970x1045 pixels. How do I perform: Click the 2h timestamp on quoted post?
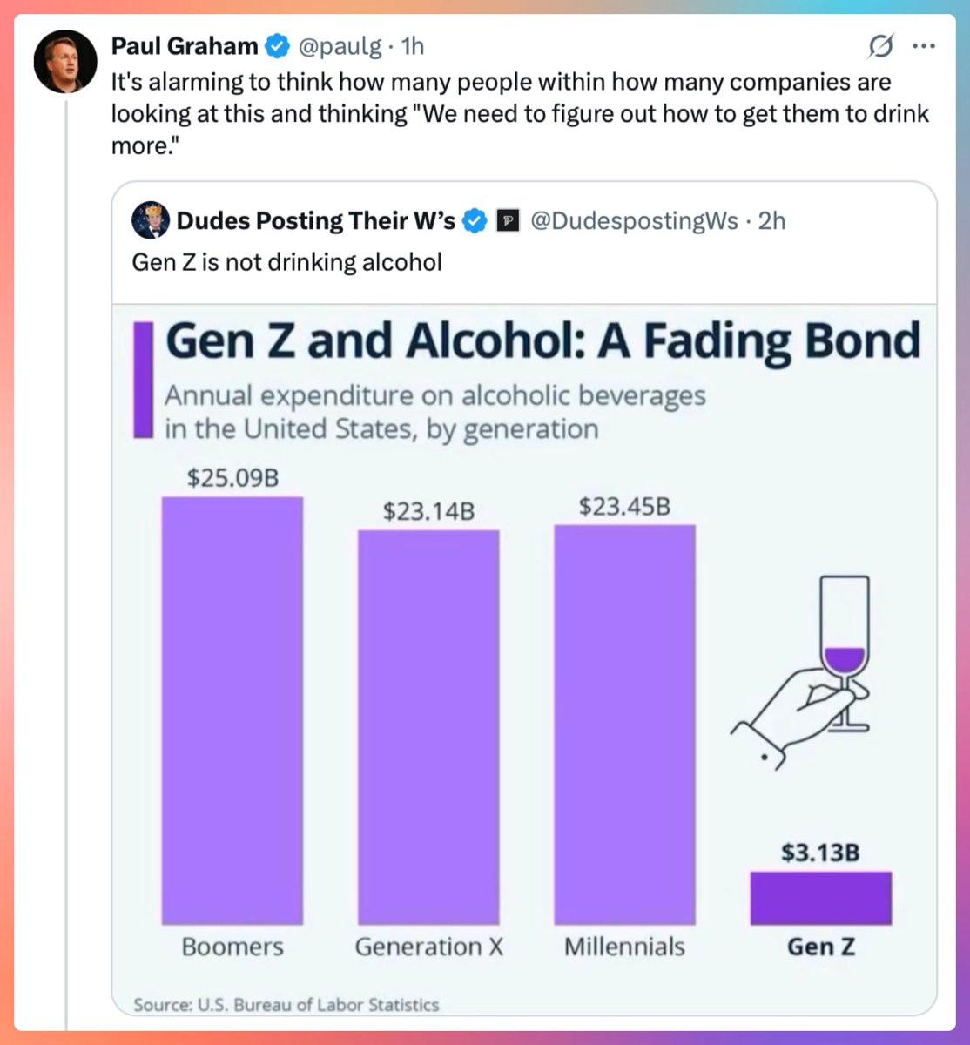[771, 221]
